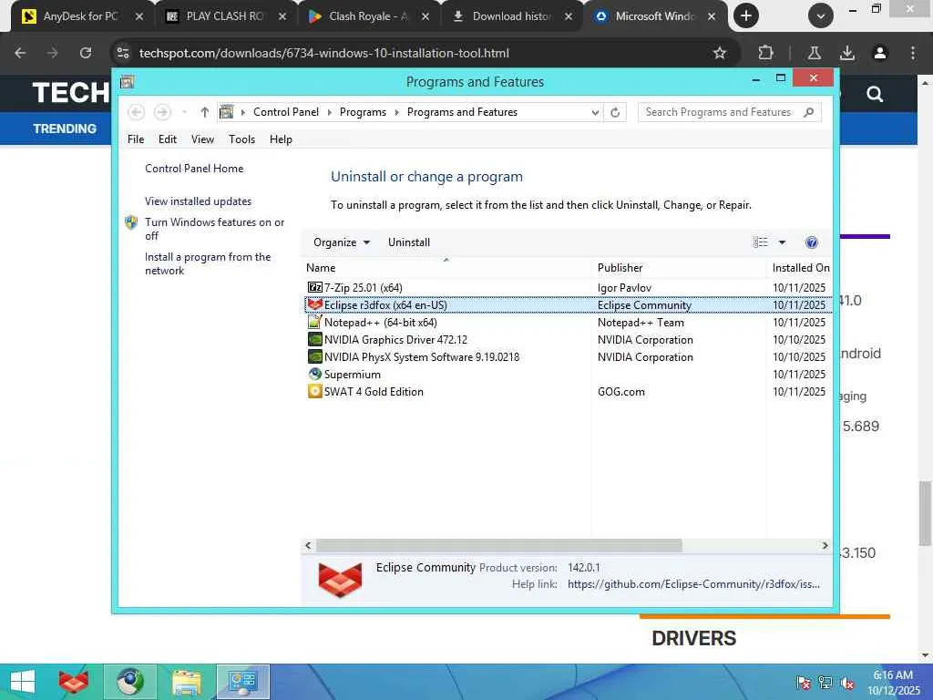Switch to the PLAY CLASH RO tab

tap(224, 16)
